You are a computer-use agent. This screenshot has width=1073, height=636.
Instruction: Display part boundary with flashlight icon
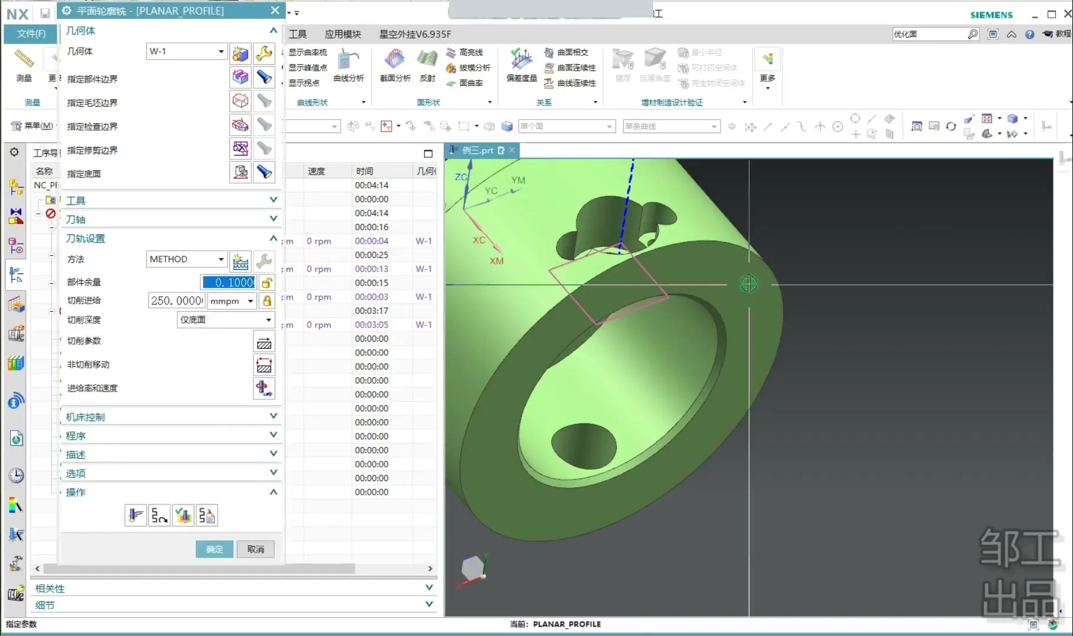(x=264, y=77)
